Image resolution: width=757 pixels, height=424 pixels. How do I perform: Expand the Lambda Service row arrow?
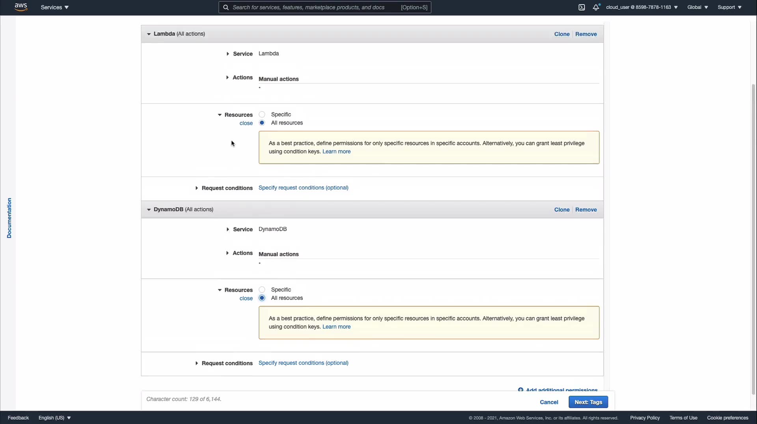click(227, 54)
